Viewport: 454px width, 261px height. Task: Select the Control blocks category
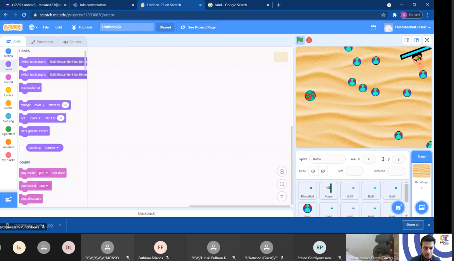click(9, 105)
